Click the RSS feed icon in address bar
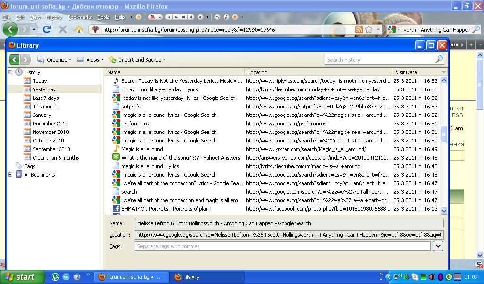Screen dimensions: 484x284 click(x=359, y=29)
